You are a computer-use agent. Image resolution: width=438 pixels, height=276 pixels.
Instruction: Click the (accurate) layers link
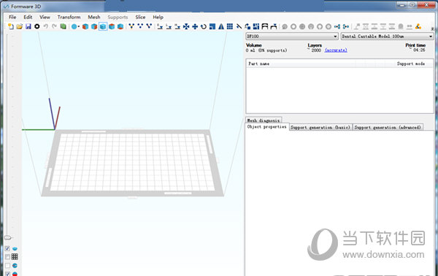(336, 50)
